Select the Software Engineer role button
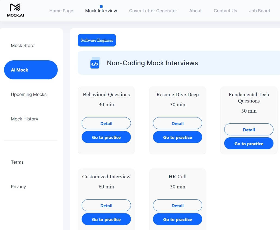The image size is (280, 230). pos(97,40)
